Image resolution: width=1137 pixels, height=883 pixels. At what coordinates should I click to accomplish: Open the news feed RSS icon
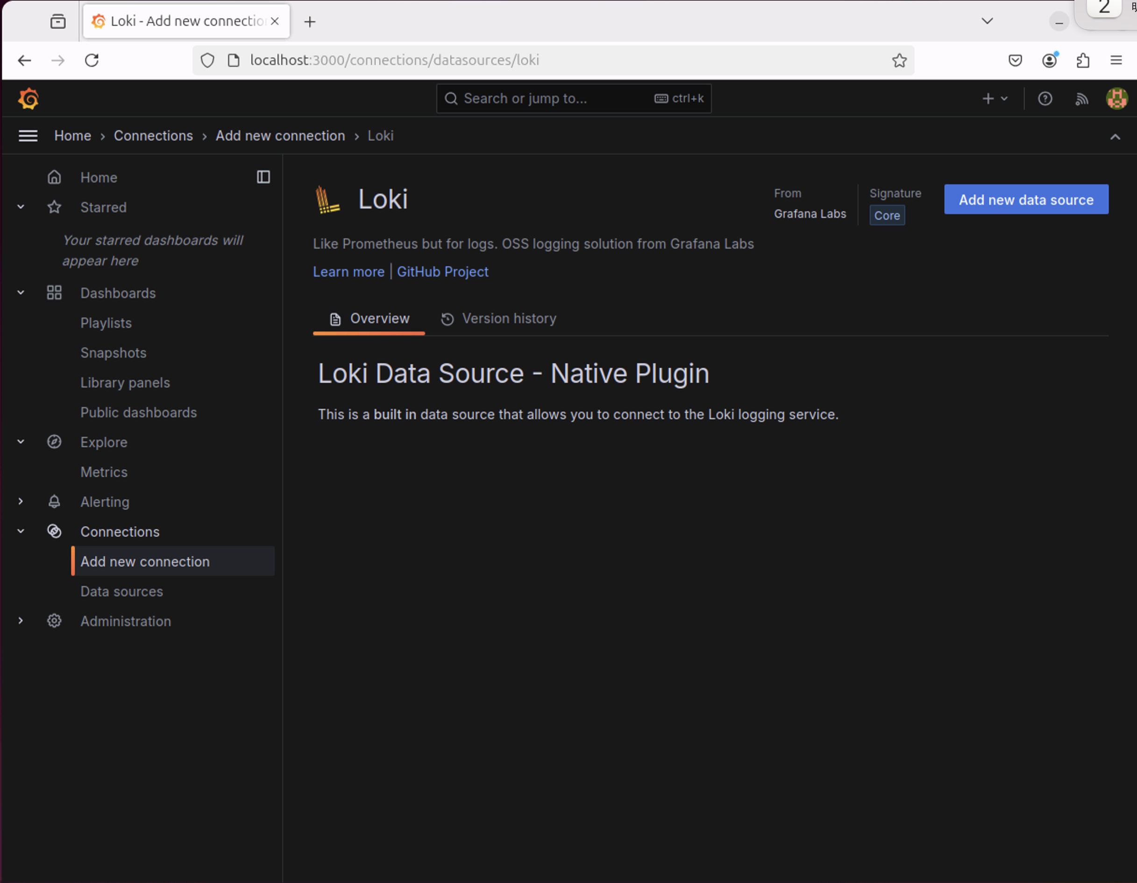pyautogui.click(x=1081, y=98)
